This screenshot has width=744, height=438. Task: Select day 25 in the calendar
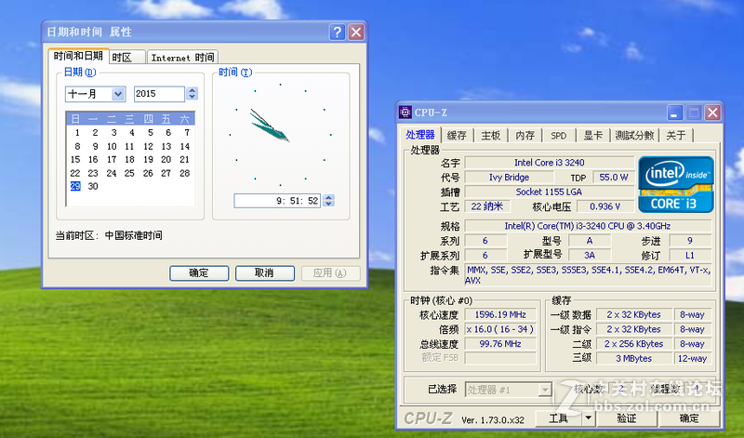(129, 173)
